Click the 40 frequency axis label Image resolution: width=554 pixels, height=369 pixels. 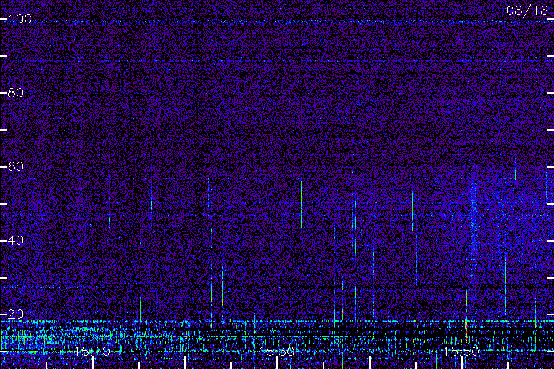(x=15, y=240)
